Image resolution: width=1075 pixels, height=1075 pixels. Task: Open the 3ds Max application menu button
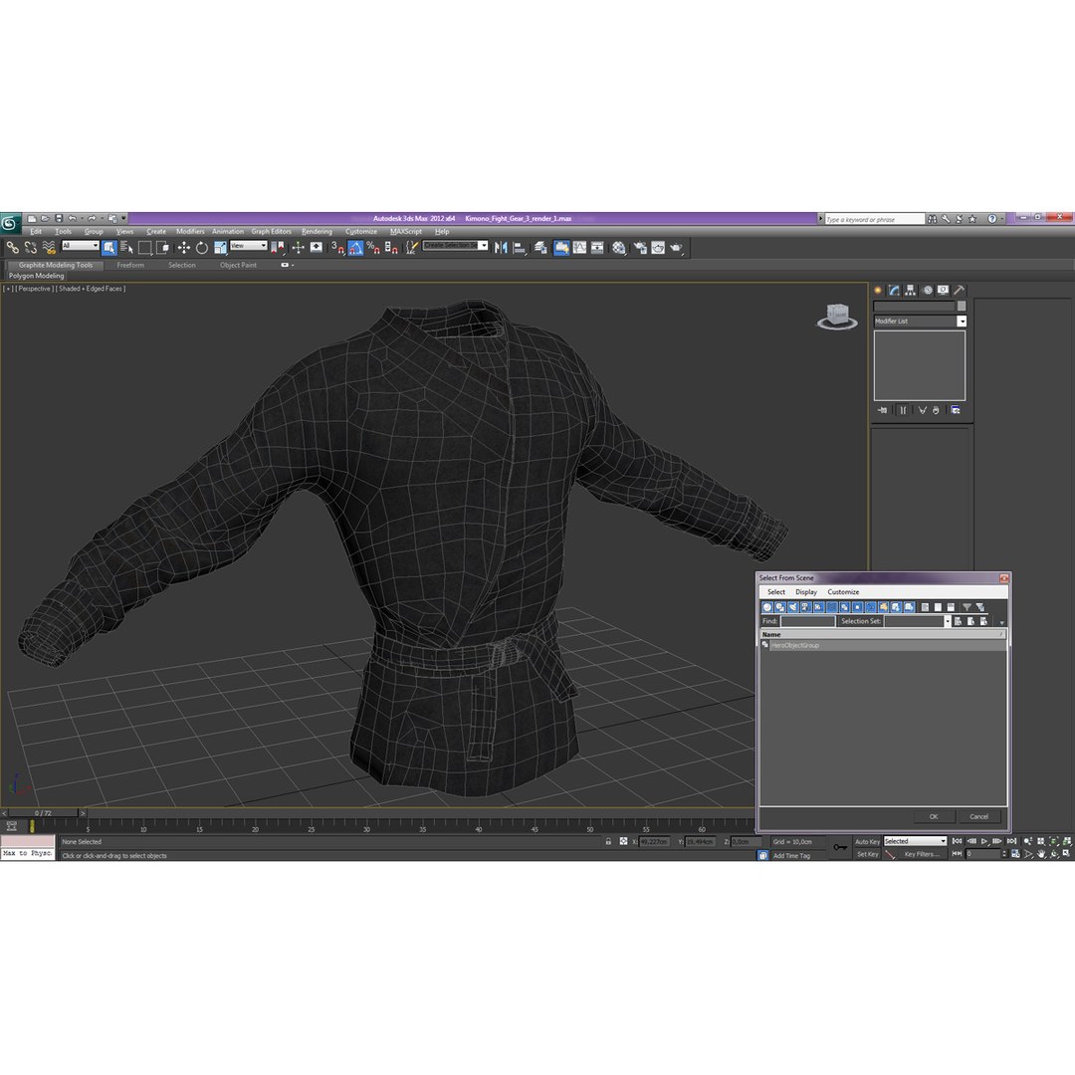[x=10, y=223]
